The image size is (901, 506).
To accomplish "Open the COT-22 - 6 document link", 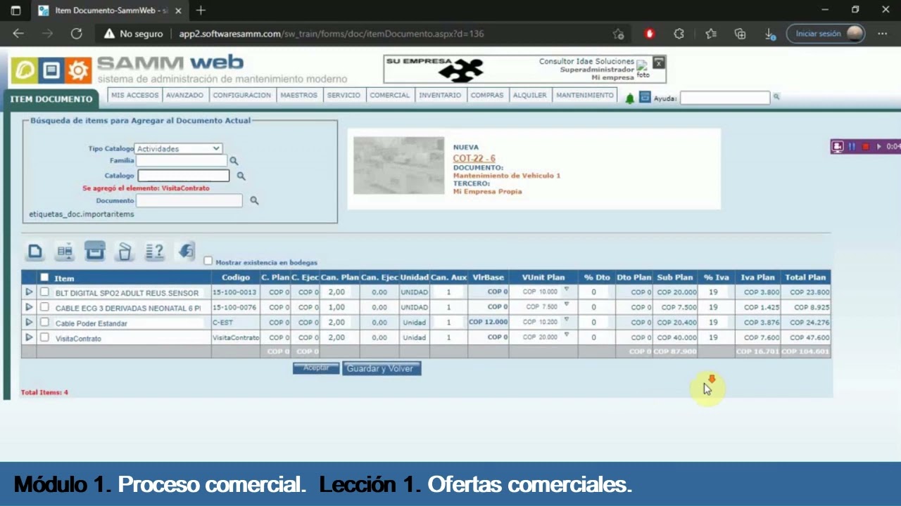I will click(x=474, y=159).
